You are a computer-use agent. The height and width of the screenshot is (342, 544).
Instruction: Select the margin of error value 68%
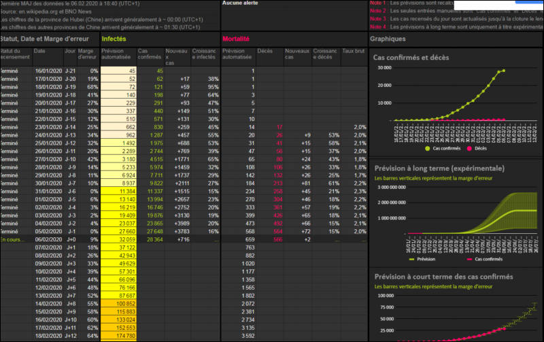[92, 87]
